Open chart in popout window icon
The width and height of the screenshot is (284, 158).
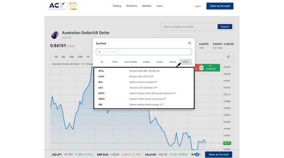coord(228,57)
